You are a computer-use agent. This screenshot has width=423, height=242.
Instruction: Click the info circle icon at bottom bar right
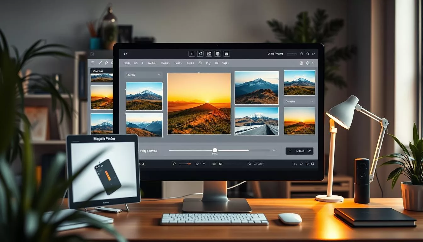(307, 164)
